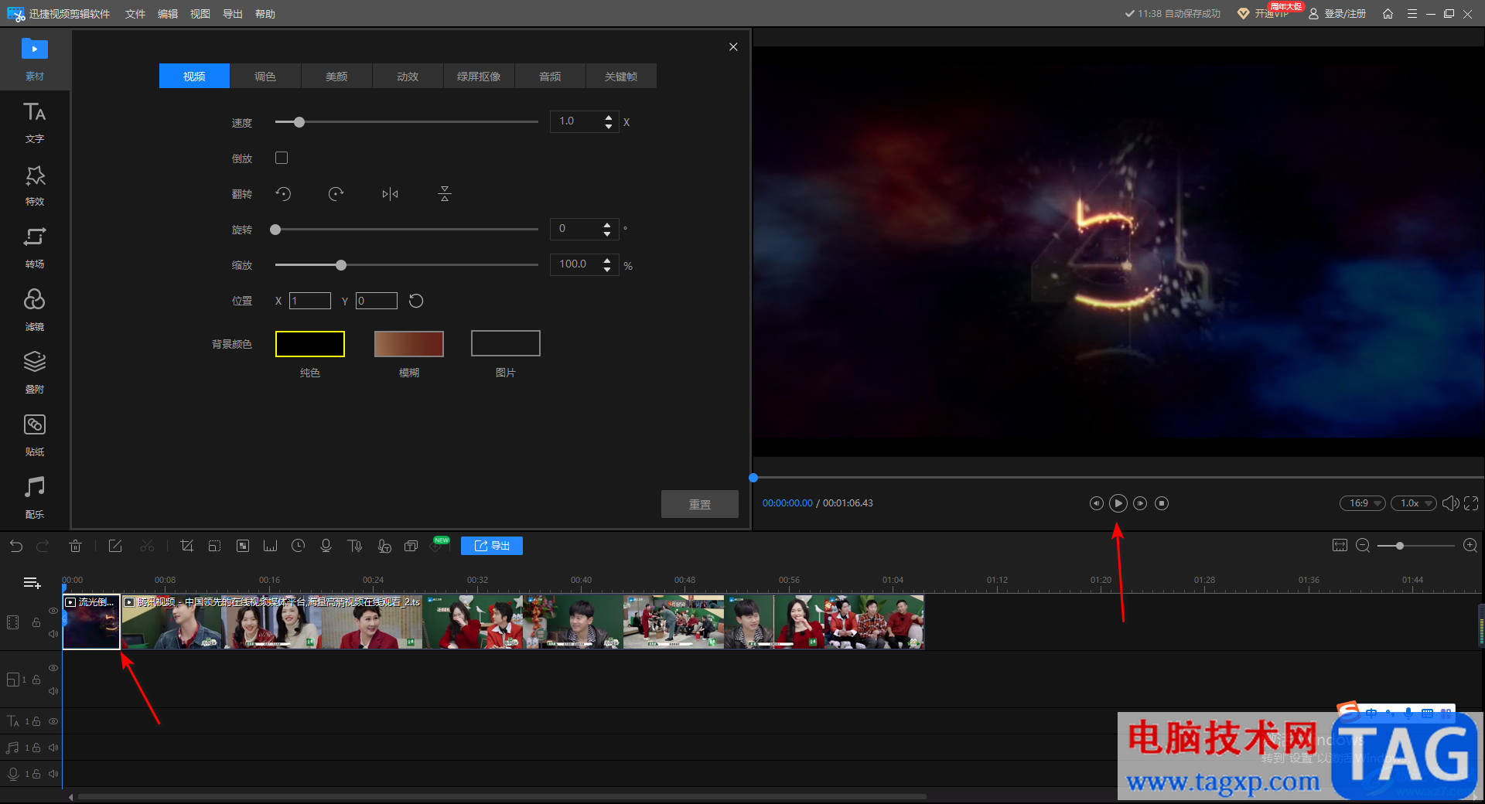Image resolution: width=1485 pixels, height=804 pixels.
Task: Decrease 缩放 zoom value with down stepper
Action: 607,269
